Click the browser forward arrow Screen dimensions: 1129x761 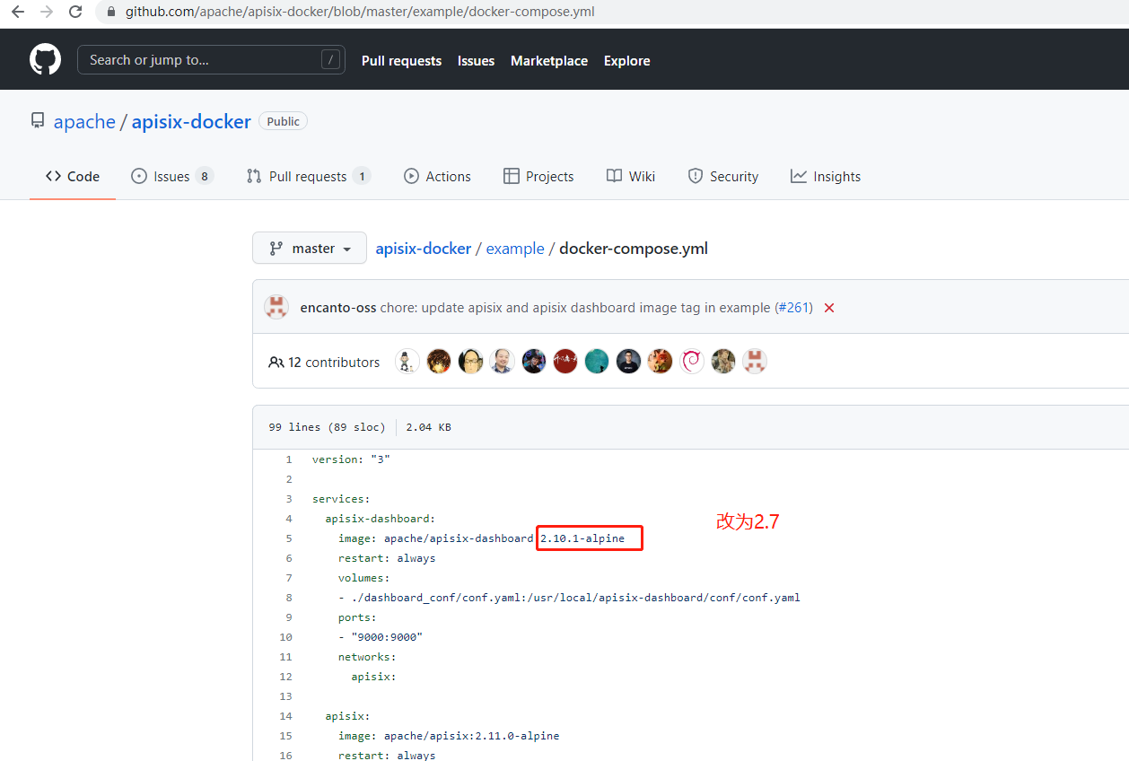47,13
